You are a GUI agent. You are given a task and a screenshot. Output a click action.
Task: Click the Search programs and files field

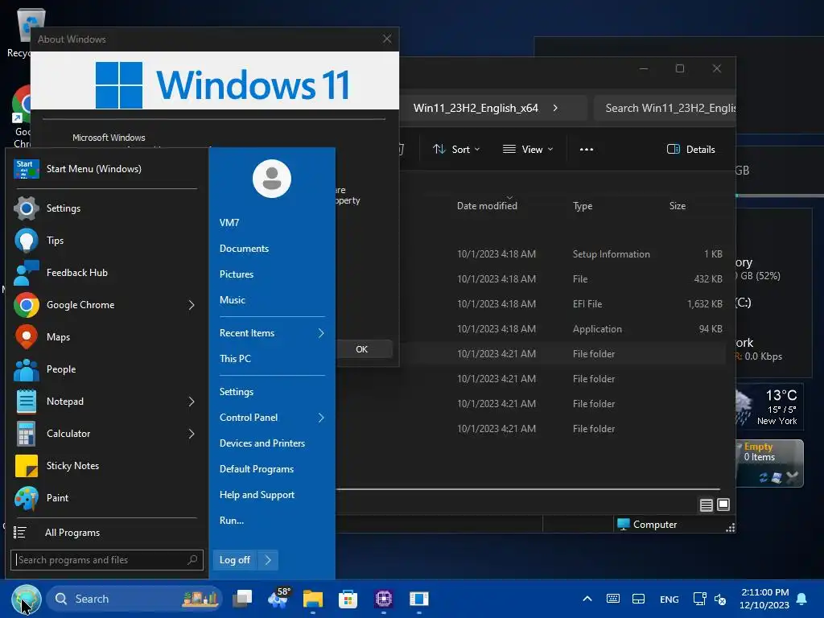click(107, 560)
